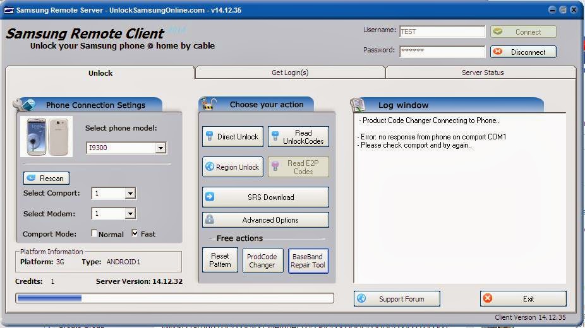Click the Region Unlock button
585x328 pixels.
[233, 167]
